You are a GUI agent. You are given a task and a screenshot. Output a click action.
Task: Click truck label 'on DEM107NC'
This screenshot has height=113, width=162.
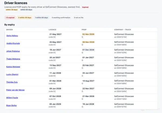pos(120,107)
